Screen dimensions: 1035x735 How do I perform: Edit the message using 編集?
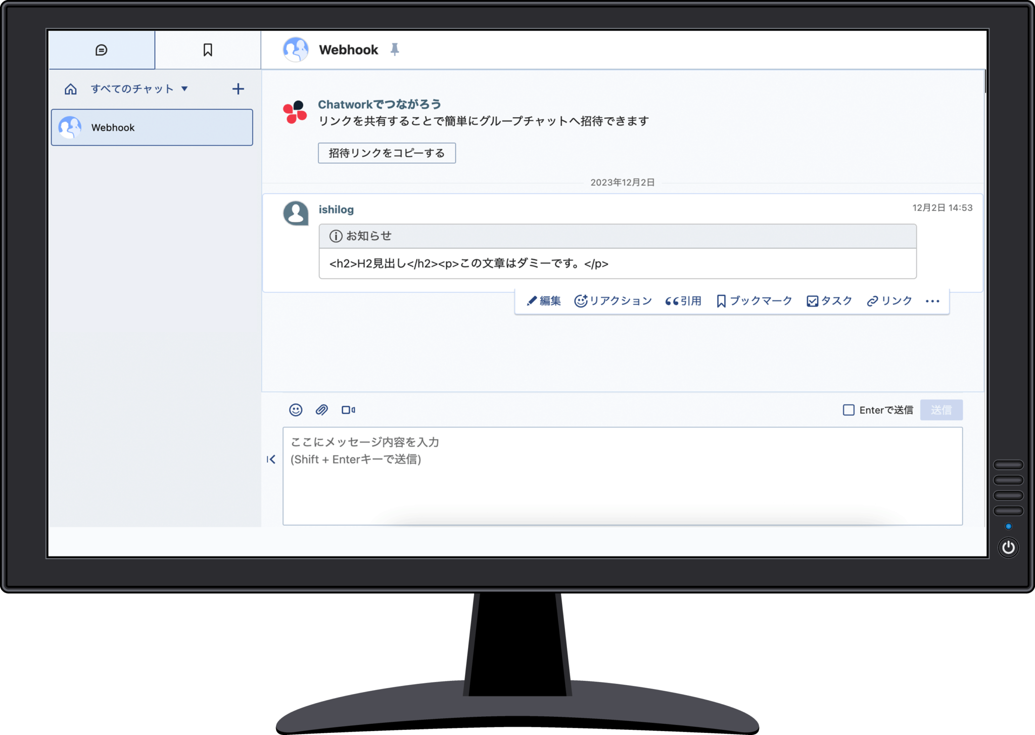[x=544, y=300]
